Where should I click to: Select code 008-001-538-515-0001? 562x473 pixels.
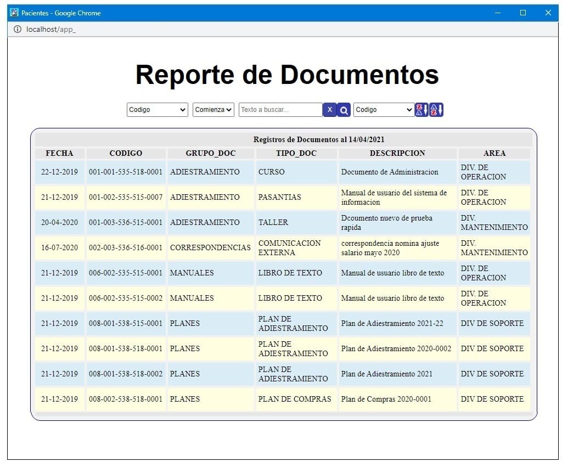click(126, 323)
